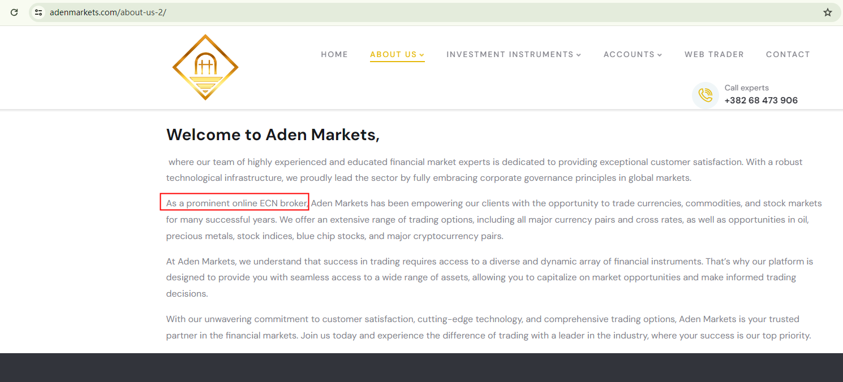Click the Aden Markets diamond logo
Image resolution: width=843 pixels, height=382 pixels.
click(x=205, y=67)
